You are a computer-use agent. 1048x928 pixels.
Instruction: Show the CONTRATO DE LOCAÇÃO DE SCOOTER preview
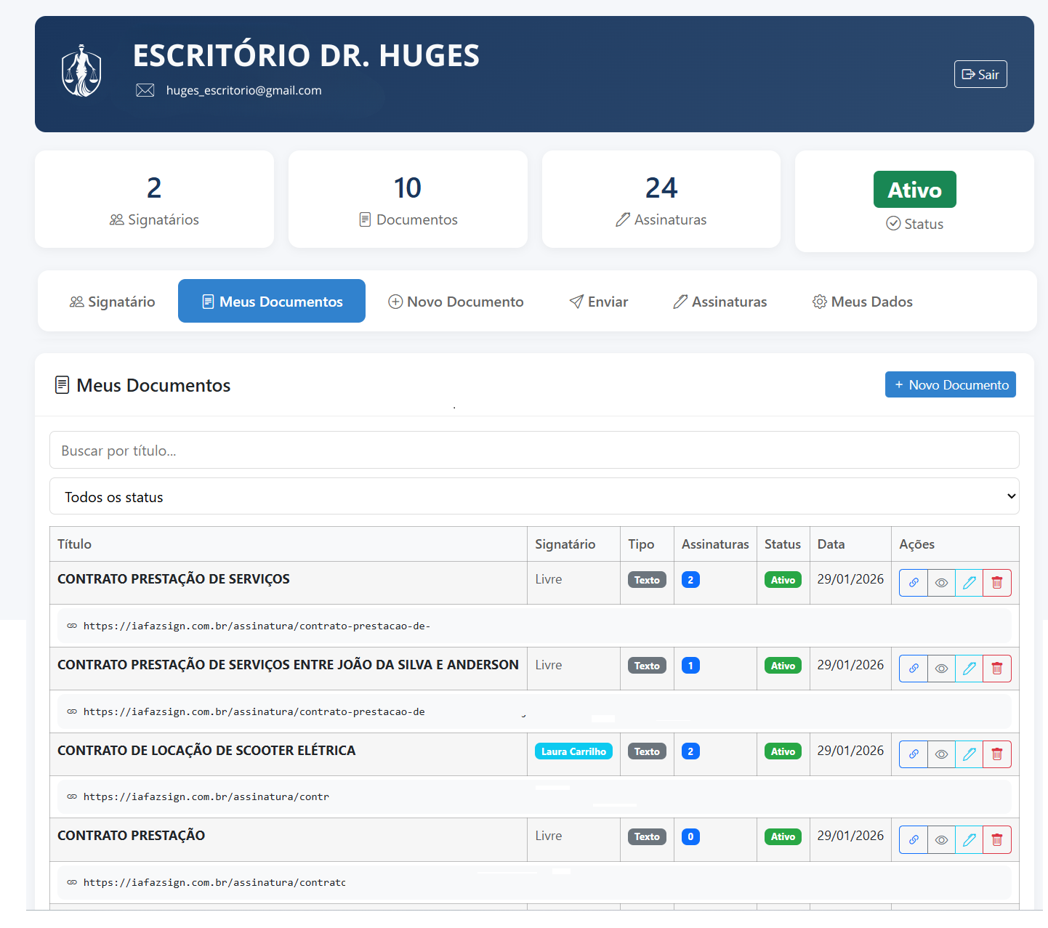(x=941, y=754)
